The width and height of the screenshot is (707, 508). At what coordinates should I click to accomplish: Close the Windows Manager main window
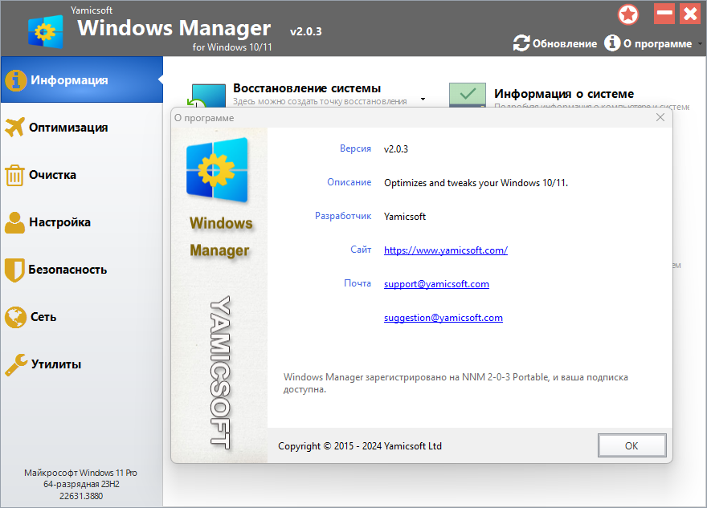(x=690, y=14)
